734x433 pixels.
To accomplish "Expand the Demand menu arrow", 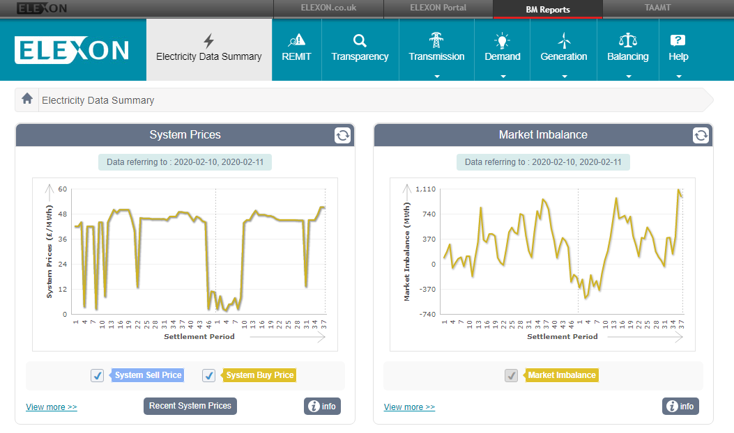I will 503,76.
